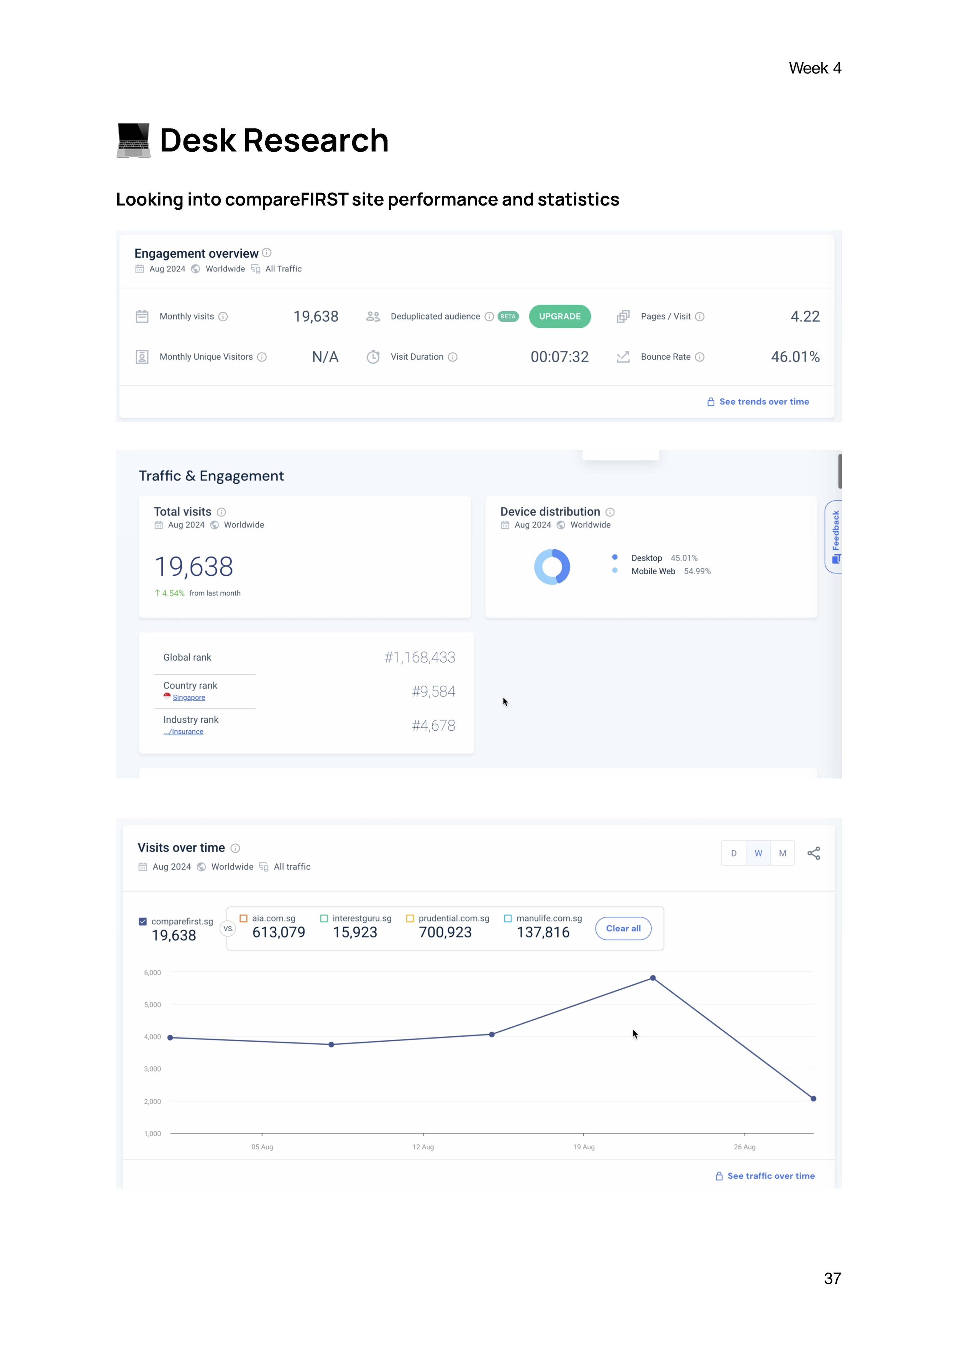958x1356 pixels.
Task: Switch chart to daily D view
Action: pos(734,853)
